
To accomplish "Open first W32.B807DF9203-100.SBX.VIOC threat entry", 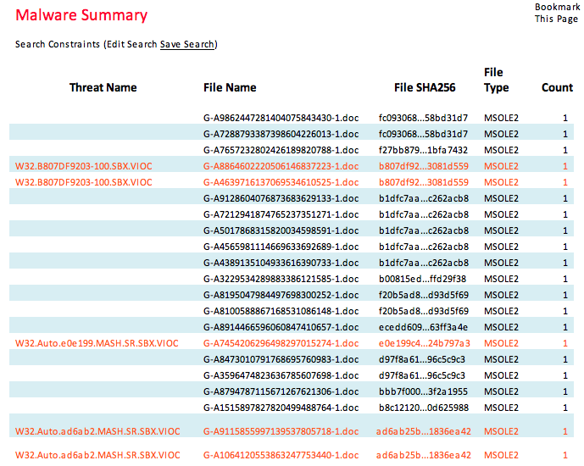I will [84, 166].
